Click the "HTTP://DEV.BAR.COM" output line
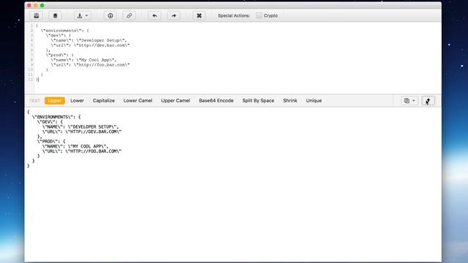Viewport: 468px width, 263px height. (82, 131)
